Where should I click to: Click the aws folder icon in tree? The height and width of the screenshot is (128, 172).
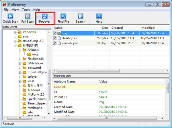tap(19, 36)
